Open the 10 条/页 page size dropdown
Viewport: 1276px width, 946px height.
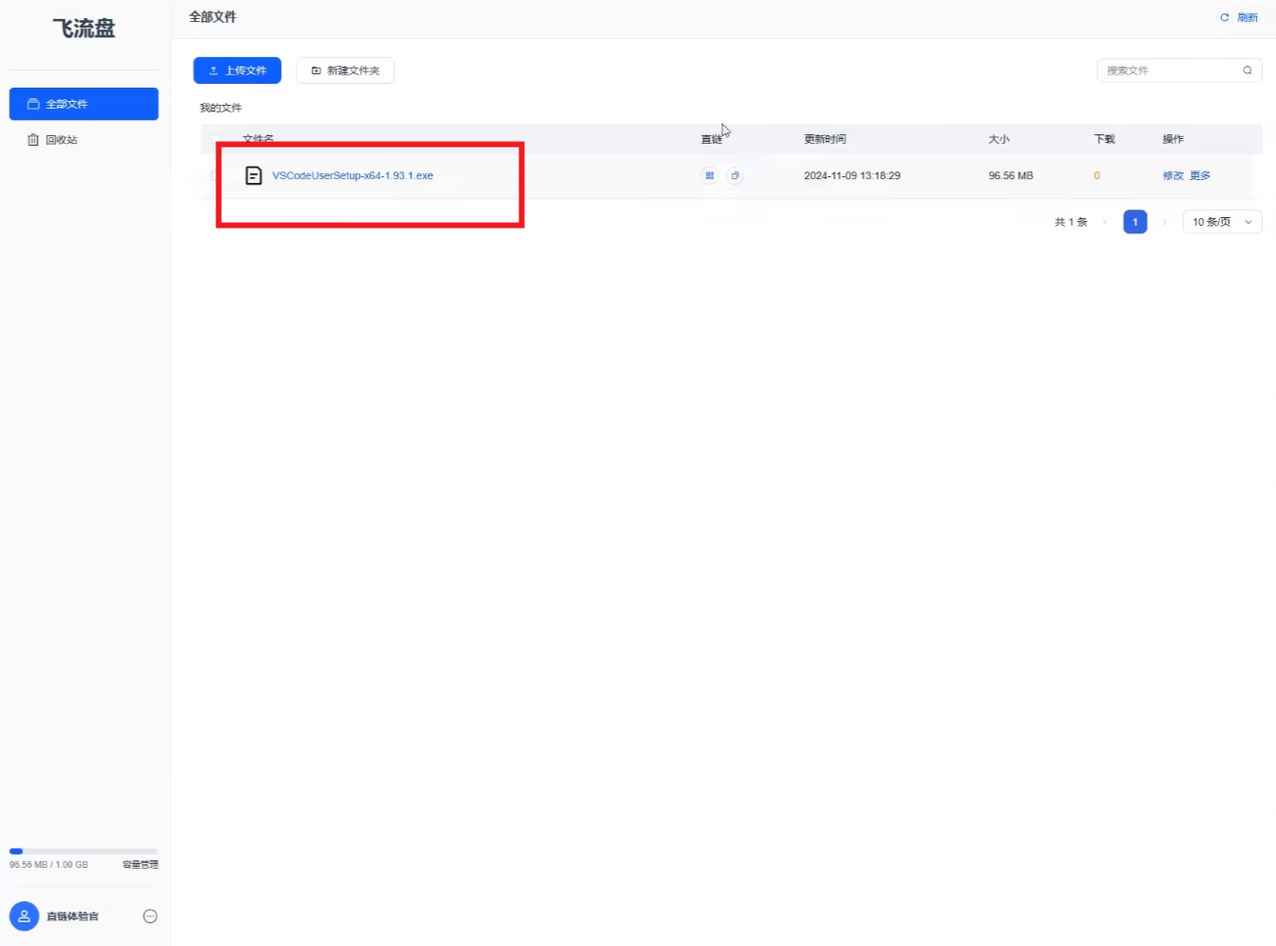point(1223,222)
